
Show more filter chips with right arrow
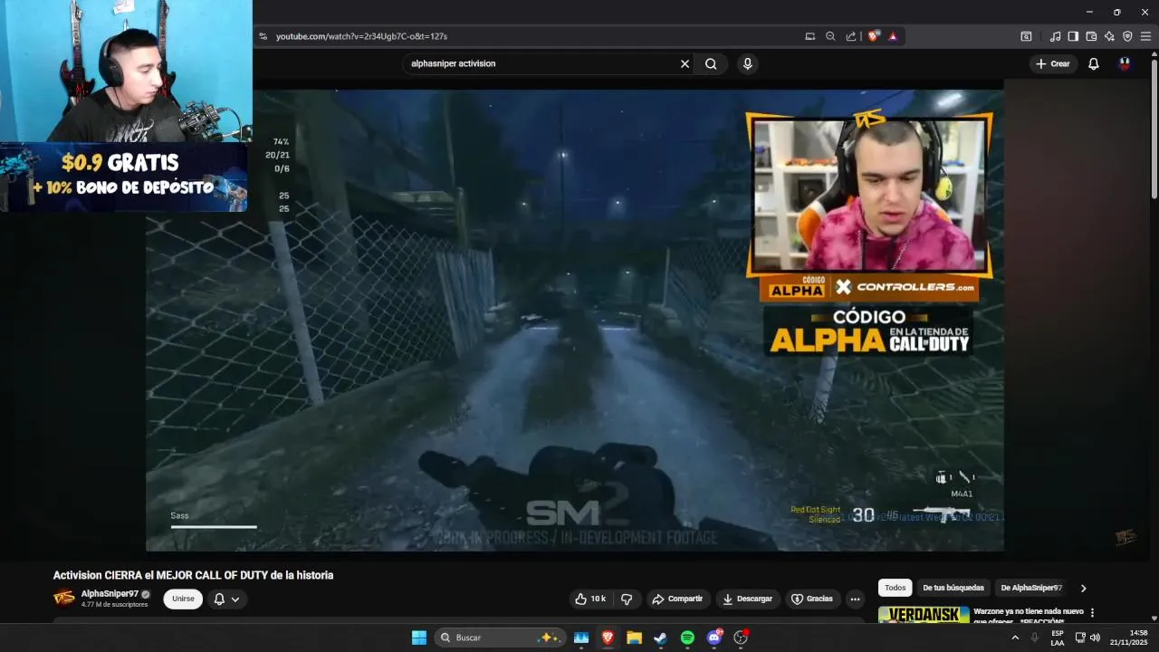coord(1083,588)
